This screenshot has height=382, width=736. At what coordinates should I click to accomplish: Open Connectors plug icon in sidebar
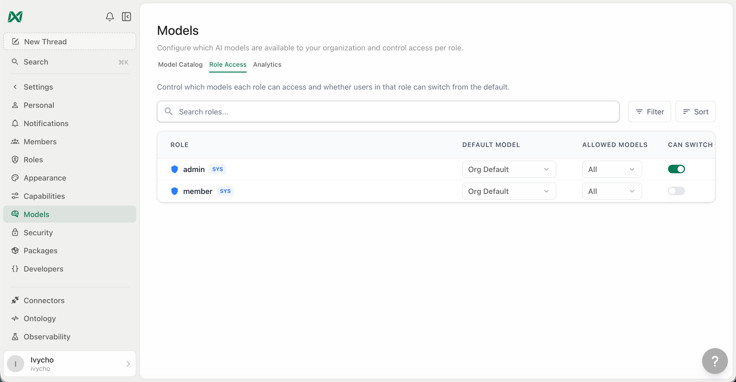15,300
